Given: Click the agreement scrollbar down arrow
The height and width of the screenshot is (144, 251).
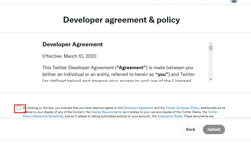Looking at the screenshot, I should click(x=211, y=79).
